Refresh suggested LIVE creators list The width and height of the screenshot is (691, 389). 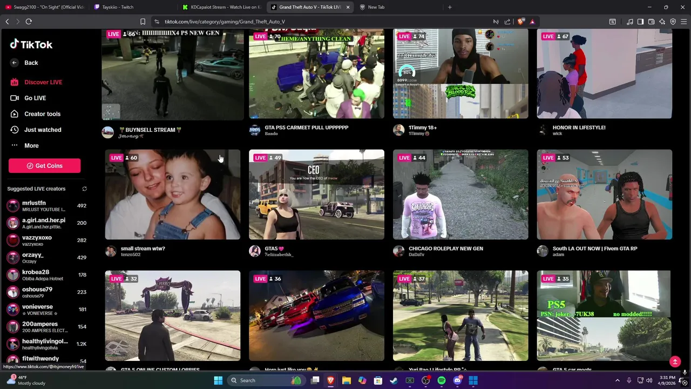84,189
